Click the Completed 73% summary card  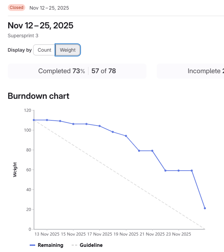(x=77, y=71)
